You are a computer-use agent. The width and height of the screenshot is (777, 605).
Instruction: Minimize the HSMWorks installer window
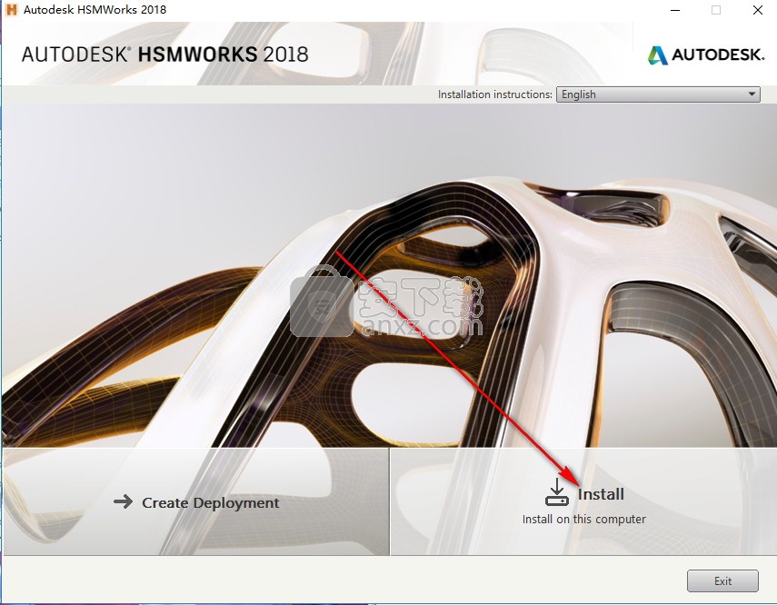click(674, 10)
